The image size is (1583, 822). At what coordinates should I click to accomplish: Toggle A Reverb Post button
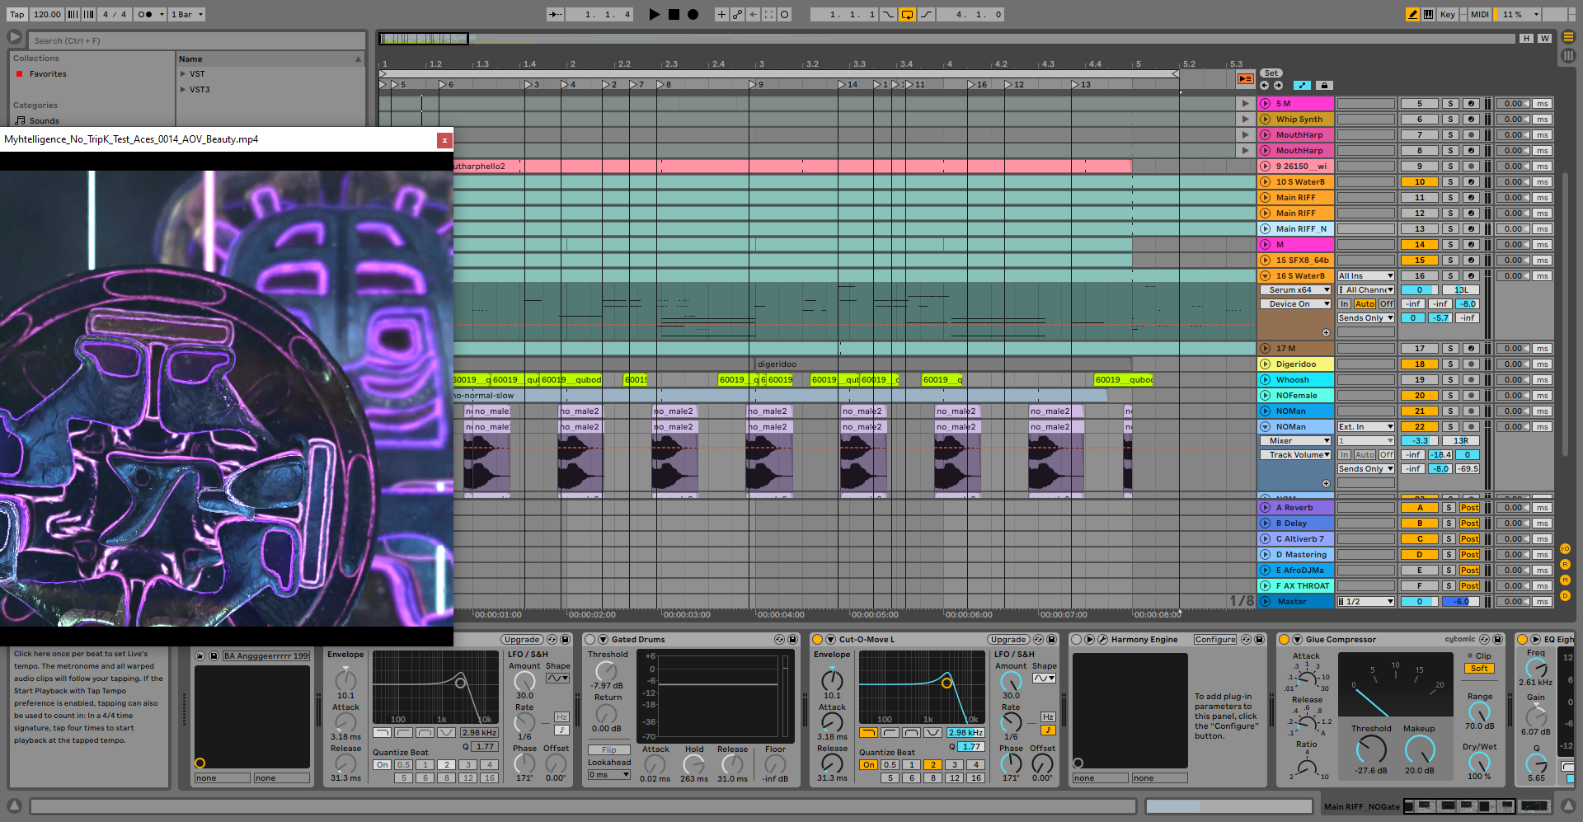tap(1469, 508)
